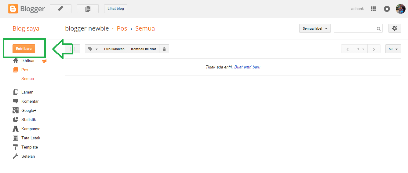The width and height of the screenshot is (408, 173).
Task: Click the Lihat blog button
Action: coord(116,9)
